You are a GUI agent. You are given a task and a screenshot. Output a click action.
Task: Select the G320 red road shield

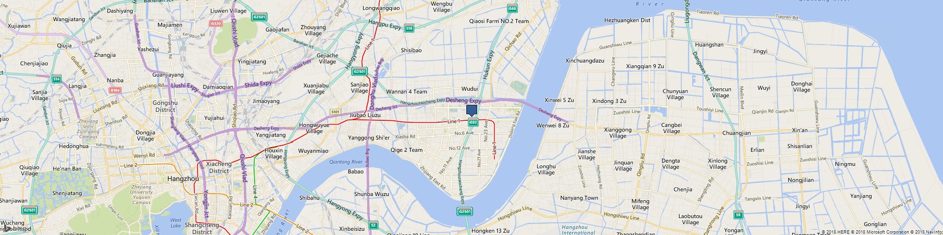[216, 23]
